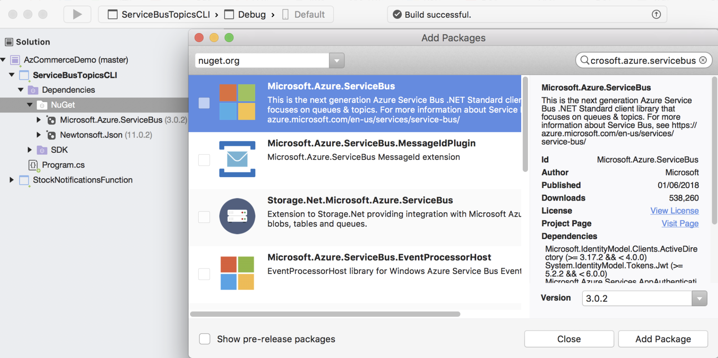Open the build status details arrow icon

click(x=656, y=14)
